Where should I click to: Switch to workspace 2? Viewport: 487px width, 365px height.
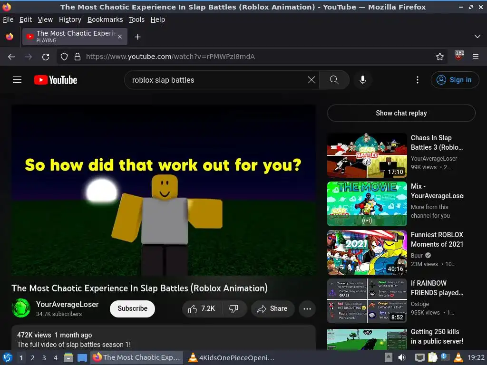point(33,358)
